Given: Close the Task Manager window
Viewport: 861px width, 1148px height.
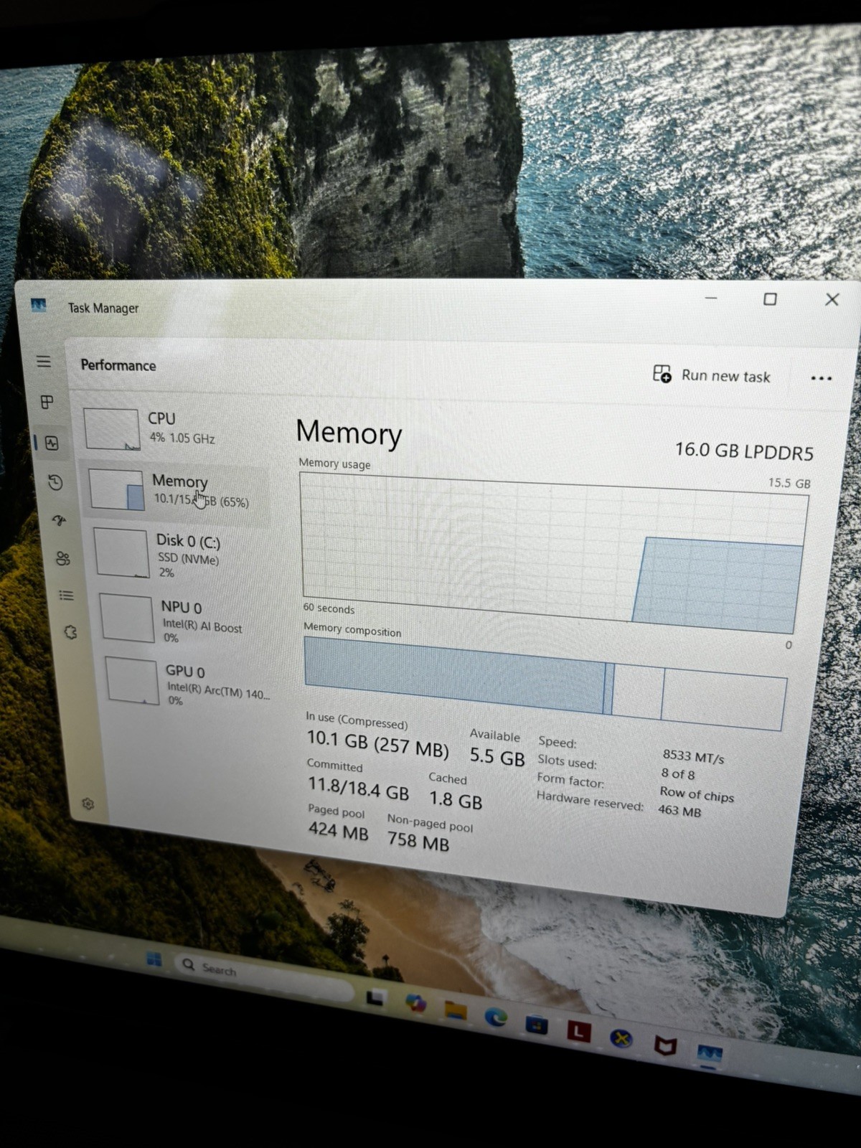Looking at the screenshot, I should pyautogui.click(x=832, y=299).
